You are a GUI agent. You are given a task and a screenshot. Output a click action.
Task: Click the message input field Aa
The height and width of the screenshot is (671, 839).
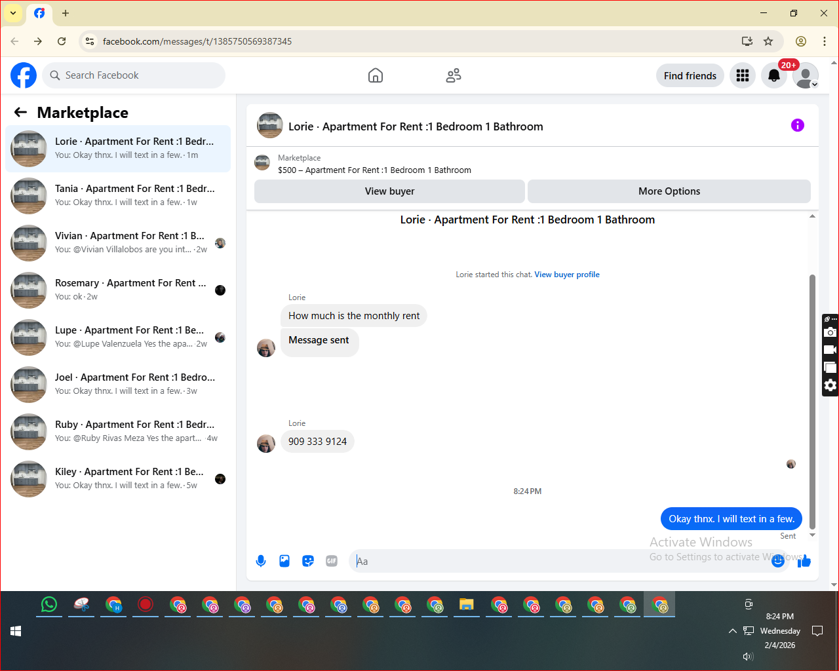point(569,561)
